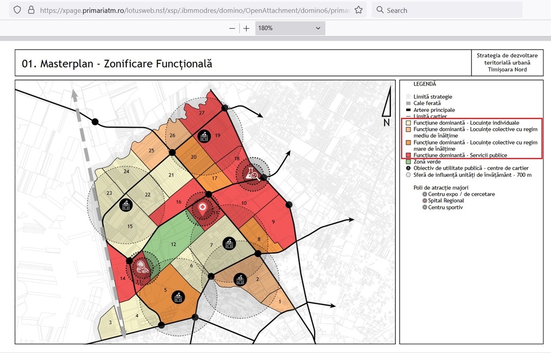The width and height of the screenshot is (551, 353).
Task: Click zone number 12 in the green area
Action: (x=173, y=244)
